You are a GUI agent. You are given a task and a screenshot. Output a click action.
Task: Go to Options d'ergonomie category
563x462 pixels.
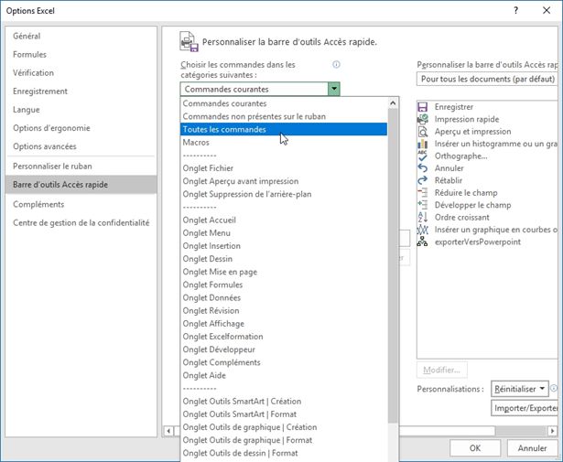tap(81, 128)
